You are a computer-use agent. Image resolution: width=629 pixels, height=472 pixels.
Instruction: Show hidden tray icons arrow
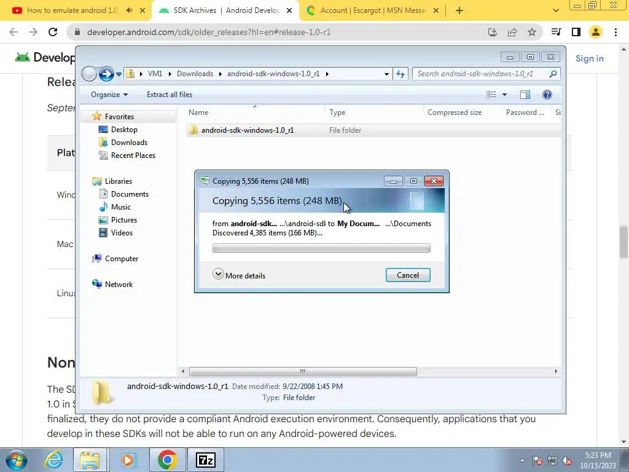click(522, 460)
